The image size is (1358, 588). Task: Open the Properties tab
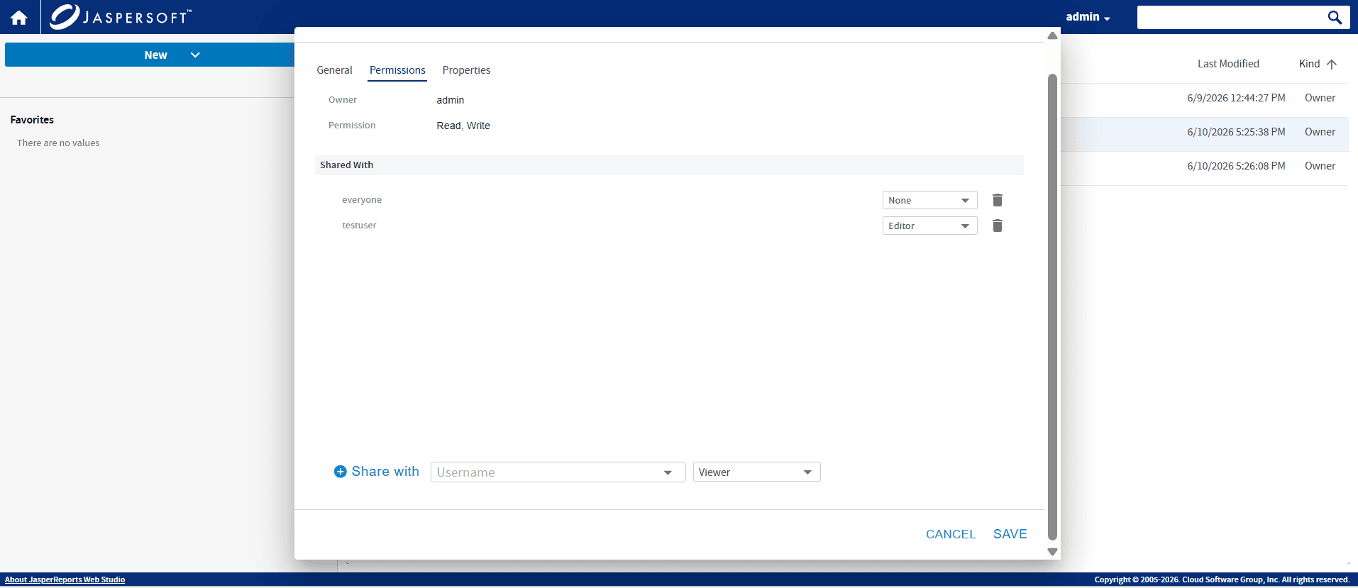[x=466, y=70]
